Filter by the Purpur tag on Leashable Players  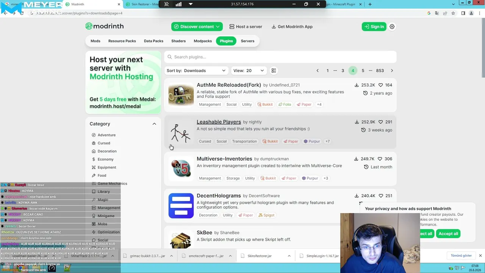311,141
